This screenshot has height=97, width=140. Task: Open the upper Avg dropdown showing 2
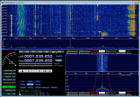122,51
